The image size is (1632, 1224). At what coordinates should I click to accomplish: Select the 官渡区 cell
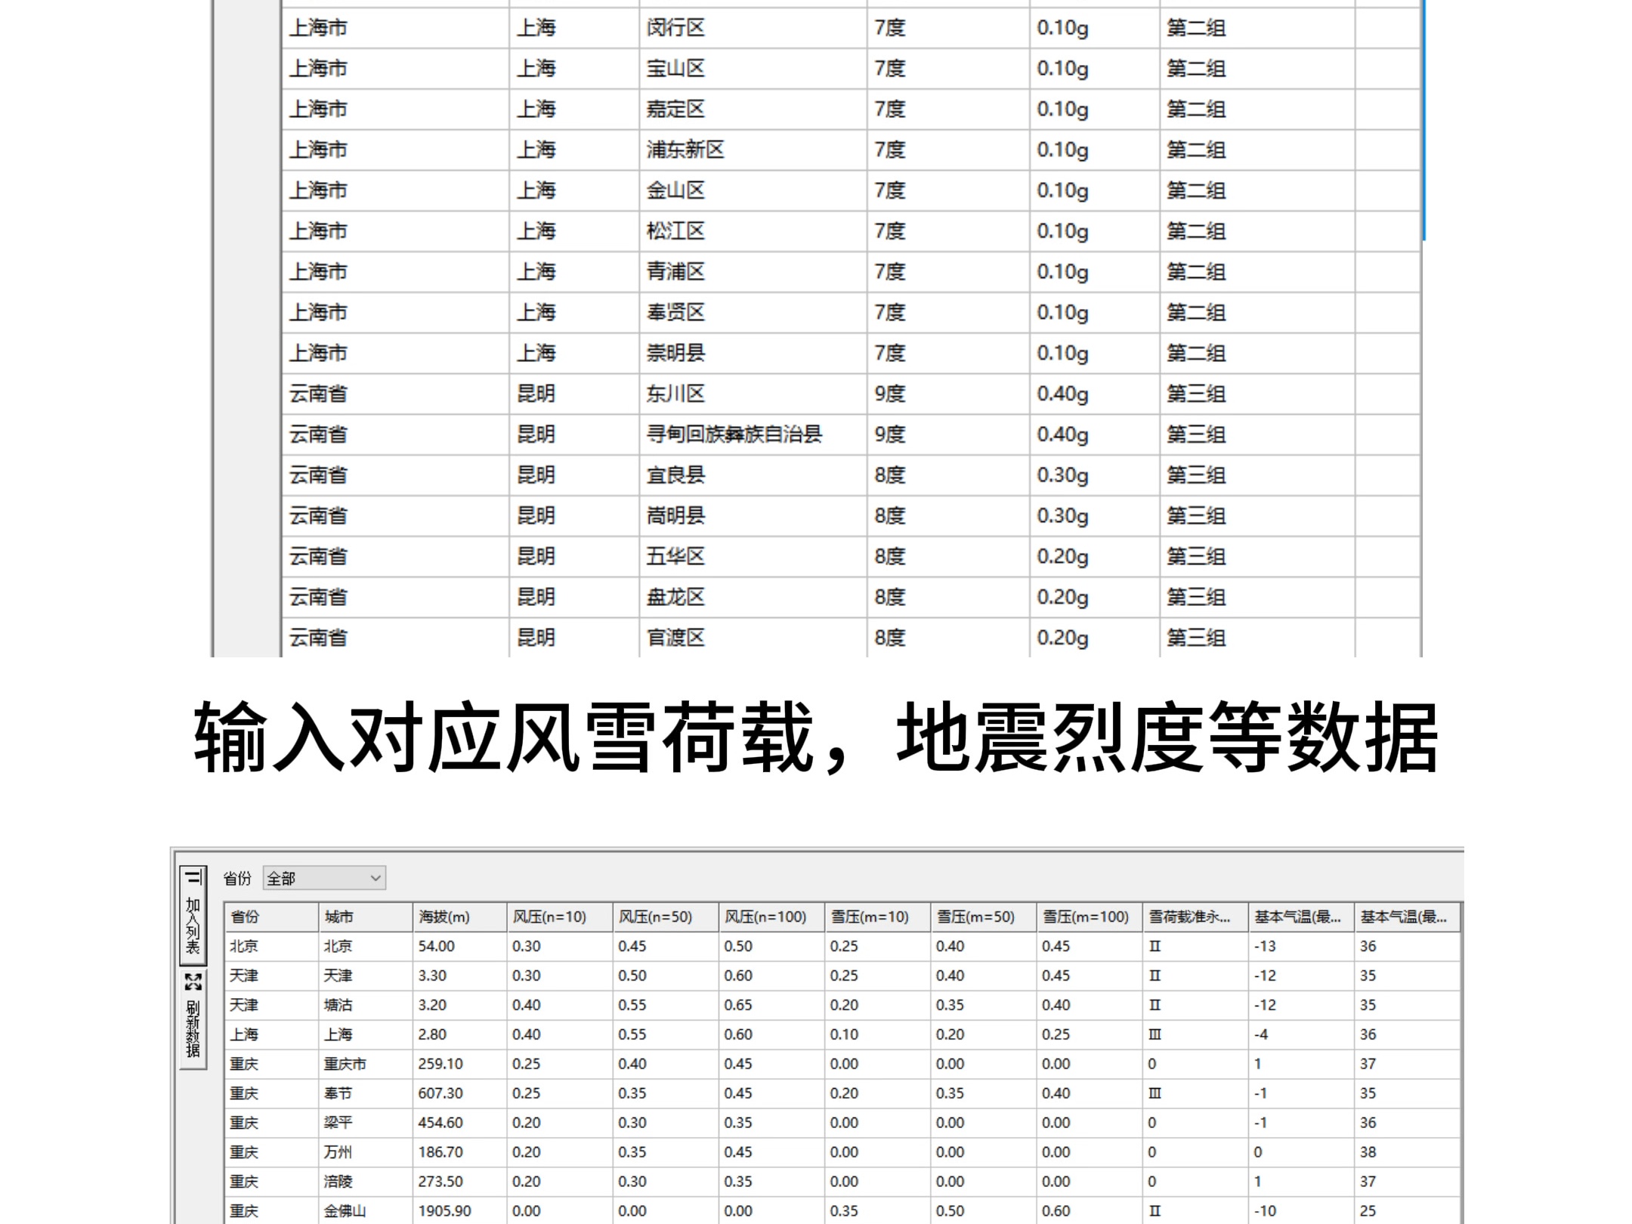tap(753, 638)
